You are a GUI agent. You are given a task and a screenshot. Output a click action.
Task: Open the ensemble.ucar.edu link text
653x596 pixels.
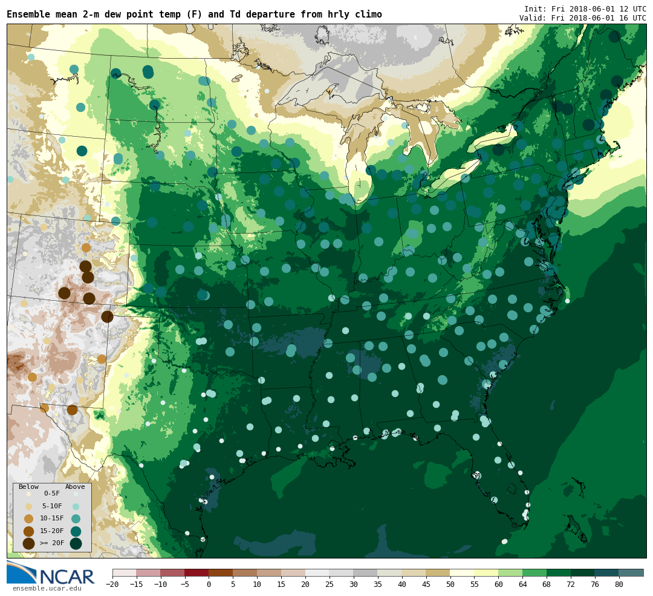[47, 589]
